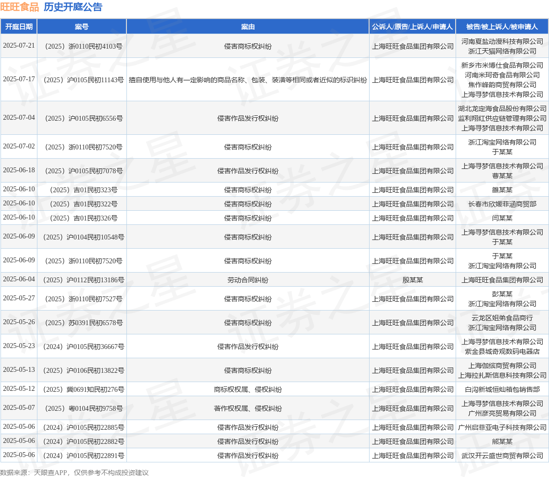Click the date 2025-05-23

19,346
